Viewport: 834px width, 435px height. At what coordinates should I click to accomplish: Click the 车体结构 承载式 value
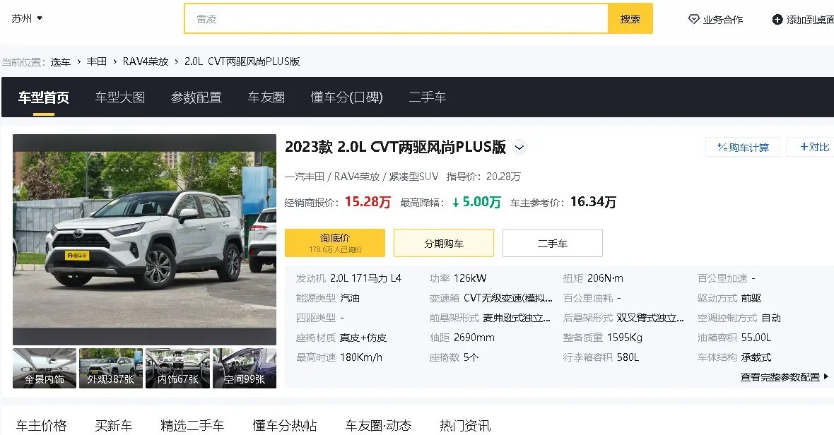point(756,357)
